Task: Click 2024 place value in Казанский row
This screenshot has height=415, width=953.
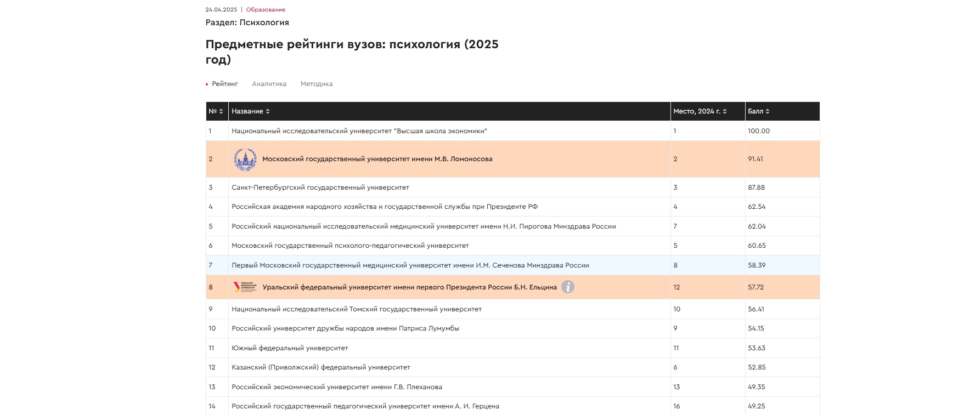Action: pos(675,367)
